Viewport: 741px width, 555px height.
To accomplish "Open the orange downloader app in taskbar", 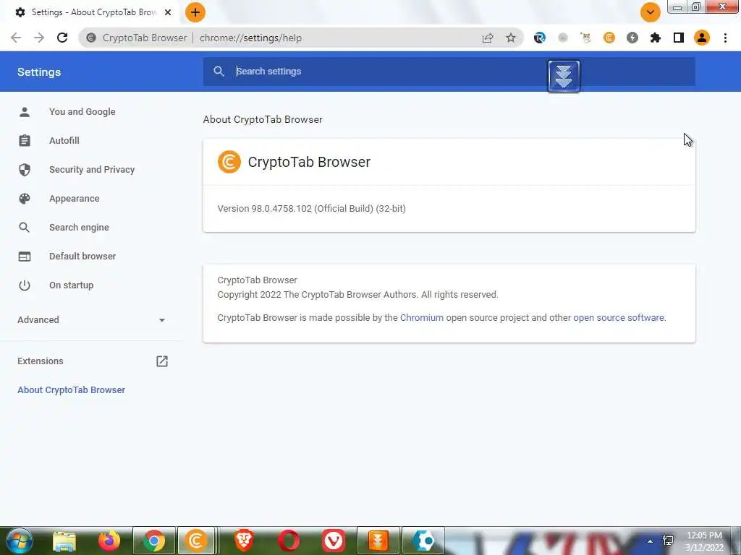I will pos(378,541).
